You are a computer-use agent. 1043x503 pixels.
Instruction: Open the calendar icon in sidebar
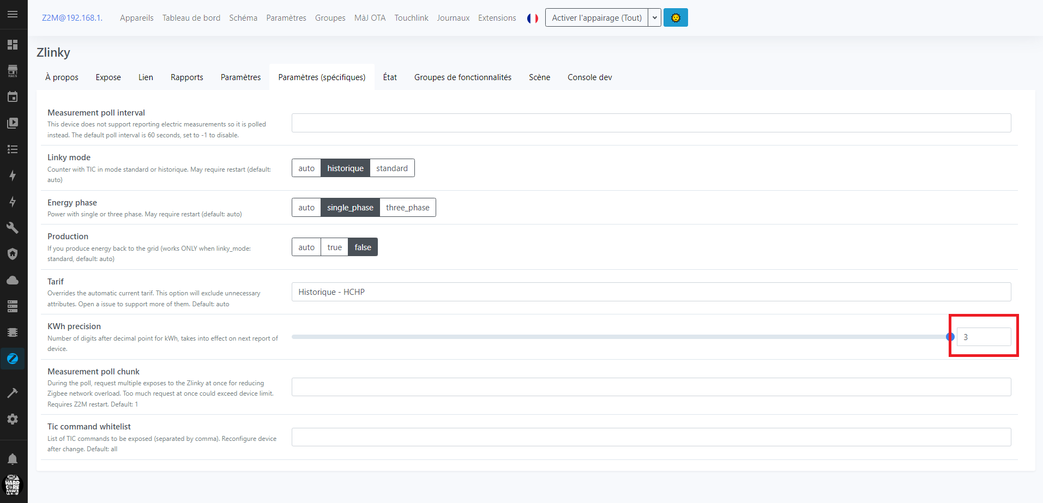13,97
